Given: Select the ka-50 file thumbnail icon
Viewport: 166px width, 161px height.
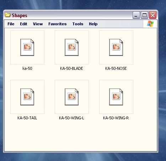Looking at the screenshot, I should [x=27, y=47].
